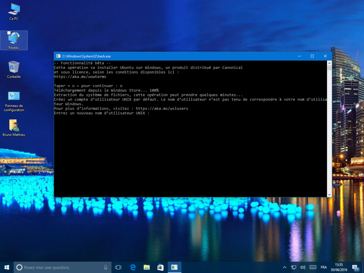Click the bash.exe icon in the title bar
The height and width of the screenshot is (273, 364).
(x=58, y=56)
